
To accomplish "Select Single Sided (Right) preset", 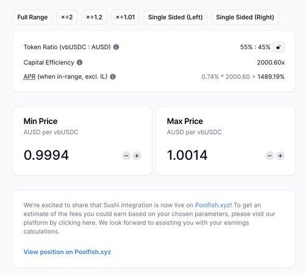I will [245, 17].
